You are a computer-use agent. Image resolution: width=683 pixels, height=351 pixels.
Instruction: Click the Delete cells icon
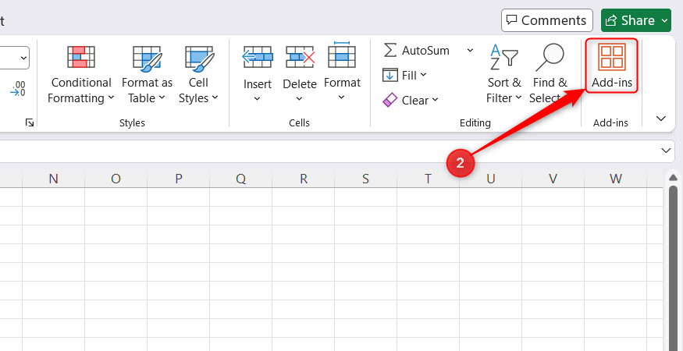pos(300,58)
